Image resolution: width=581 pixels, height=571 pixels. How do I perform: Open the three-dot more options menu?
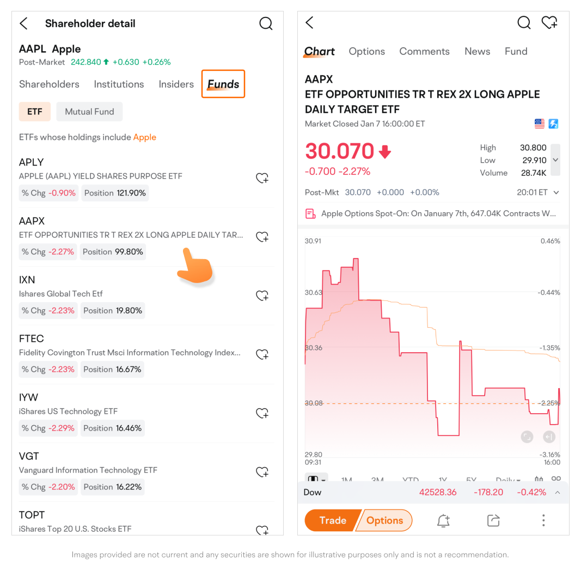tap(543, 520)
